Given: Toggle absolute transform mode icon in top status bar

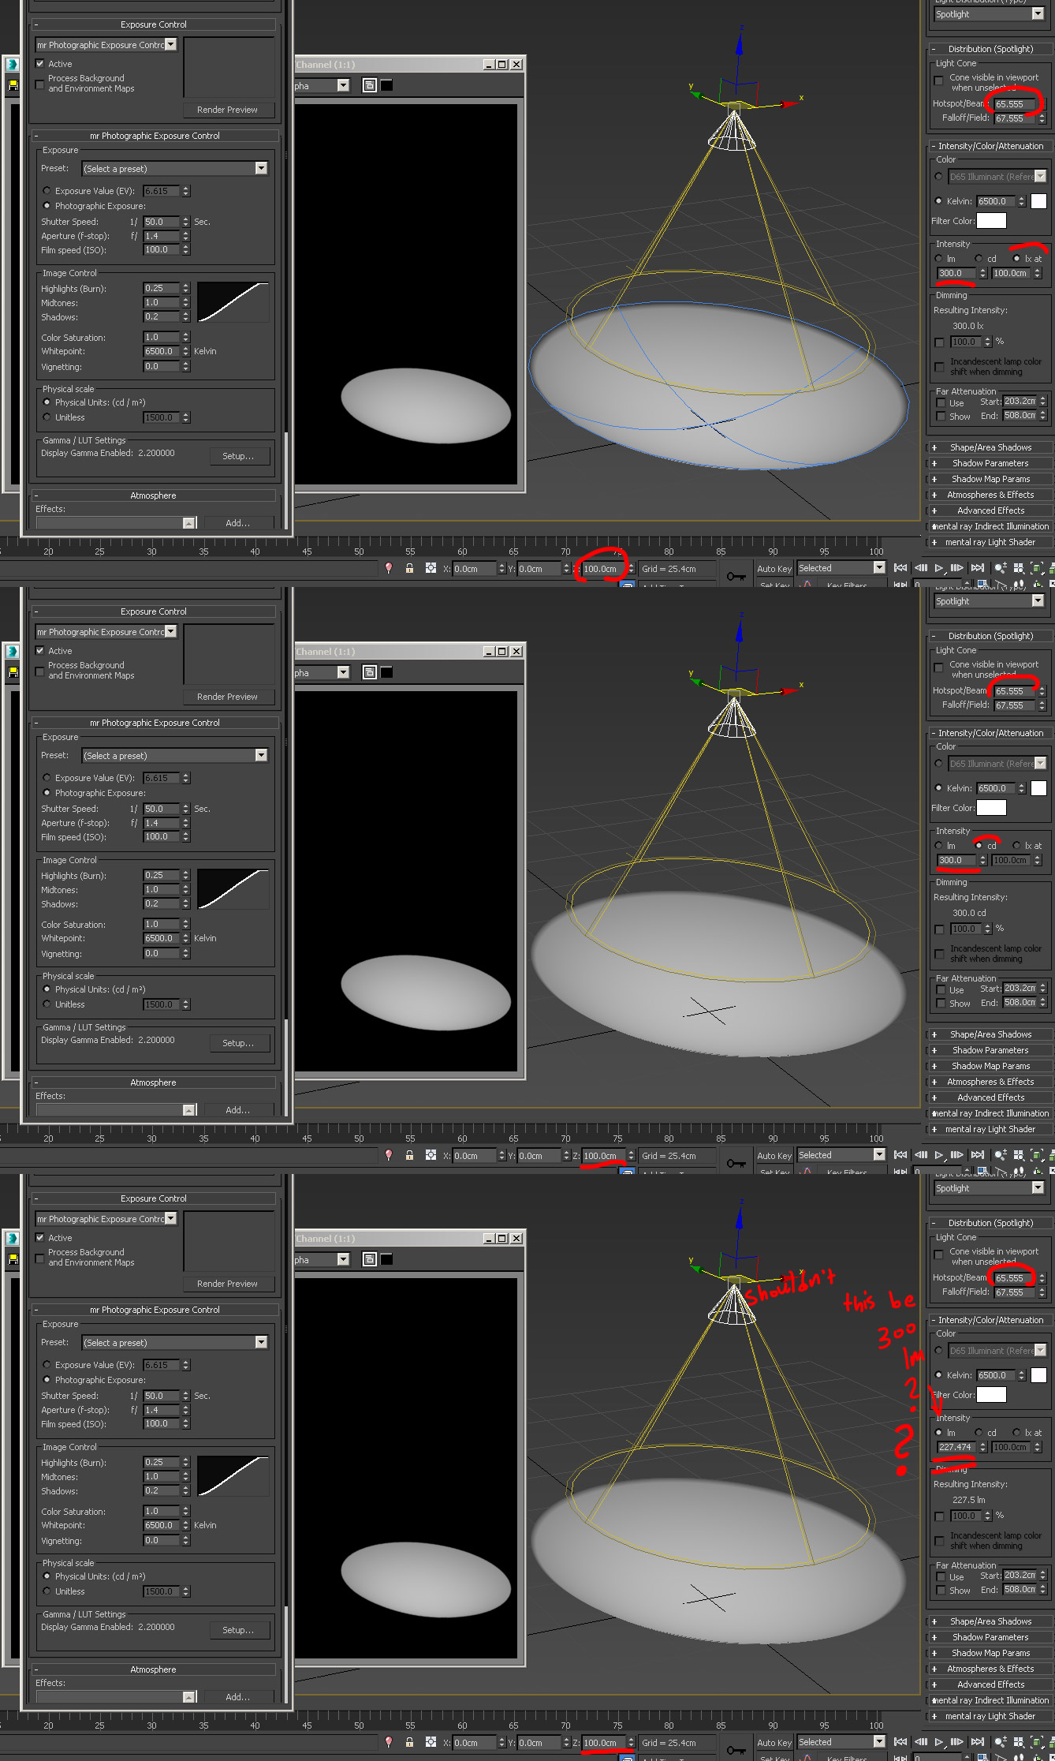Looking at the screenshot, I should pos(431,568).
